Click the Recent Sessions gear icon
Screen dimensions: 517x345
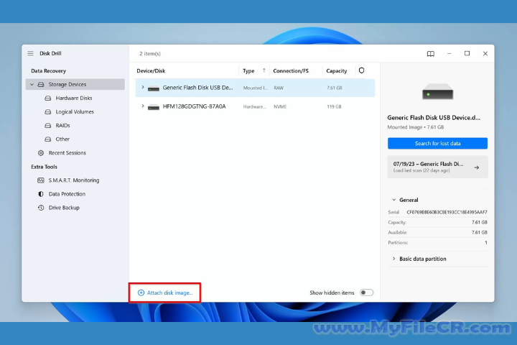pos(41,153)
